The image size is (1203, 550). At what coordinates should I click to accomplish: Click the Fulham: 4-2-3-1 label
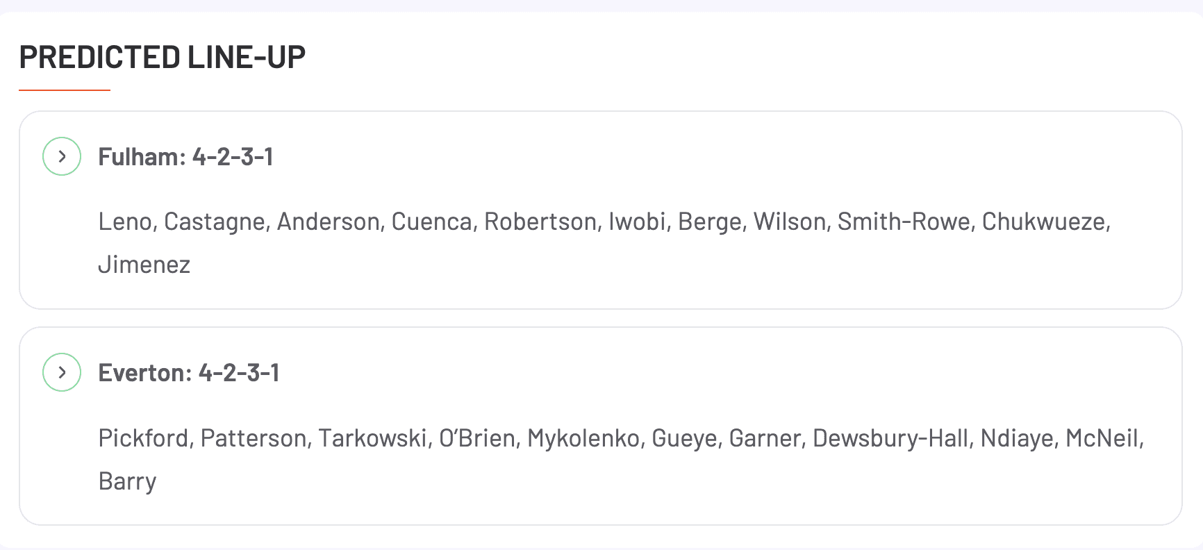[186, 156]
